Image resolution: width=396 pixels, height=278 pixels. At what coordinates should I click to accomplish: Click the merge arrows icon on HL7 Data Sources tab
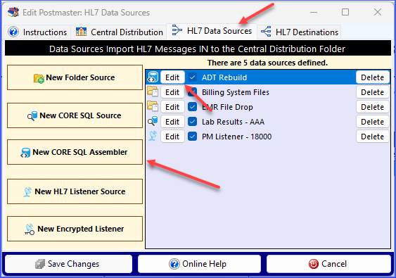177,30
